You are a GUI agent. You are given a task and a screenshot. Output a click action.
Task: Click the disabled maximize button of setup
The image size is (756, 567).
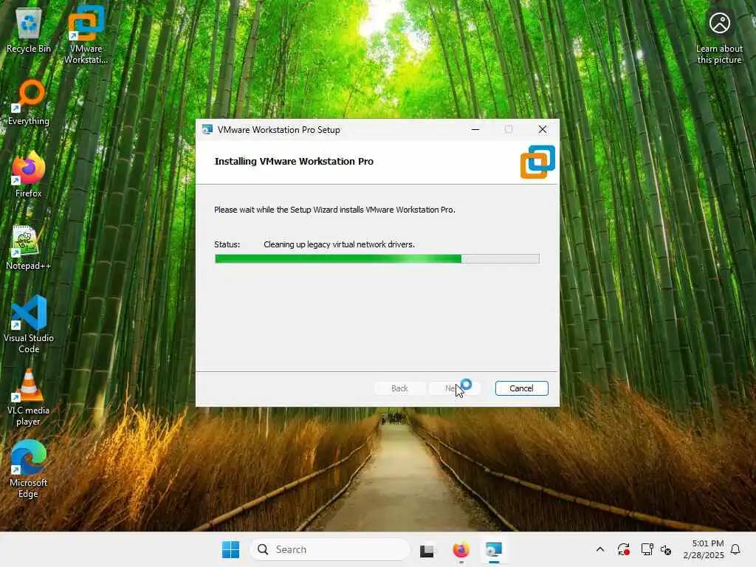[x=509, y=130]
